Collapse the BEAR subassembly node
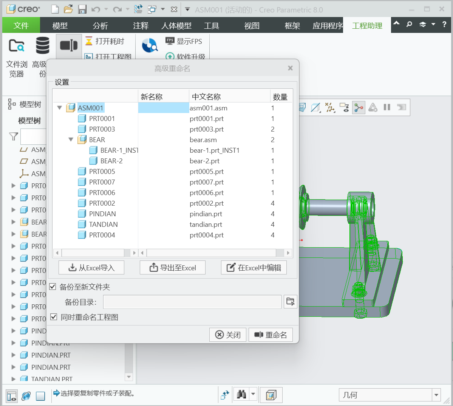Image resolution: width=453 pixels, height=406 pixels. 71,139
